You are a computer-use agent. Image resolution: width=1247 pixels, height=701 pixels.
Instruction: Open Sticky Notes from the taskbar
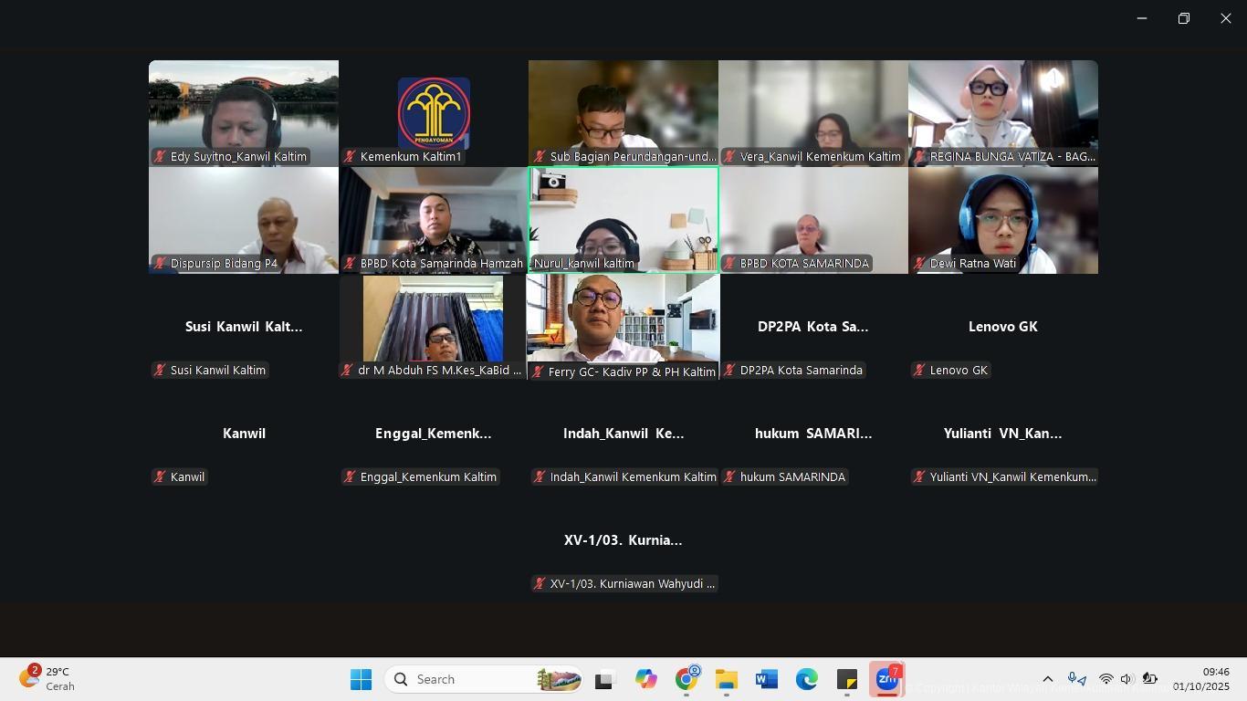click(x=846, y=679)
